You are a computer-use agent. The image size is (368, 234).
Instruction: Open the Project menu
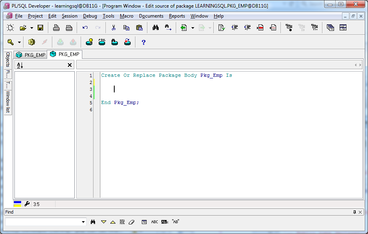pos(35,16)
